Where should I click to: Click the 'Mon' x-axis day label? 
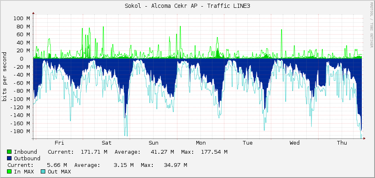coord(200,143)
